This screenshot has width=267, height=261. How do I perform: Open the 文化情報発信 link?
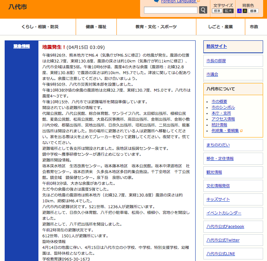tap(218, 186)
